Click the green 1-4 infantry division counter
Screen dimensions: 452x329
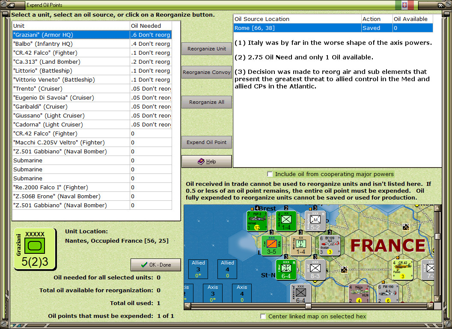[286, 221]
